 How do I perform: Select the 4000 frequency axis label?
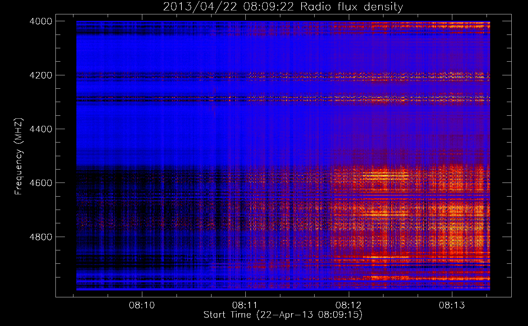pos(41,21)
